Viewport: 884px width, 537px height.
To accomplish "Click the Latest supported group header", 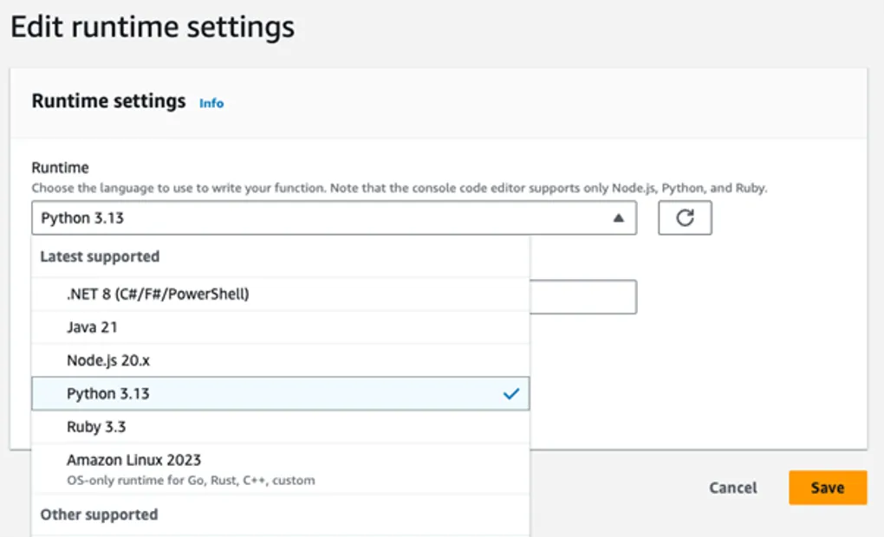I will 100,256.
